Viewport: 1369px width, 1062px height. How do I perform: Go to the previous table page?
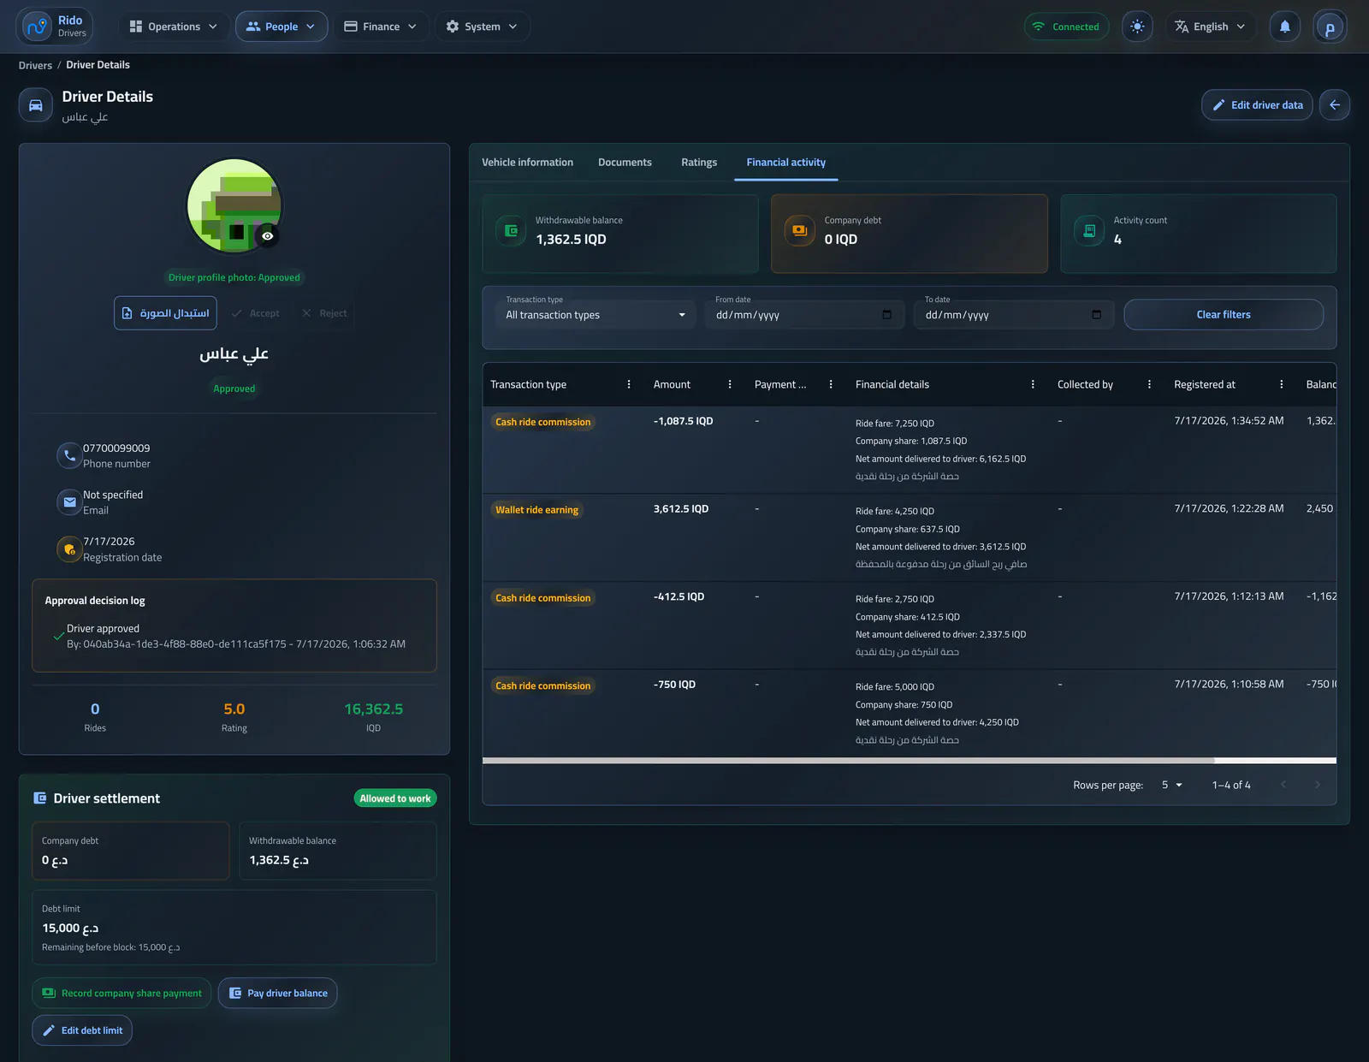[1283, 785]
